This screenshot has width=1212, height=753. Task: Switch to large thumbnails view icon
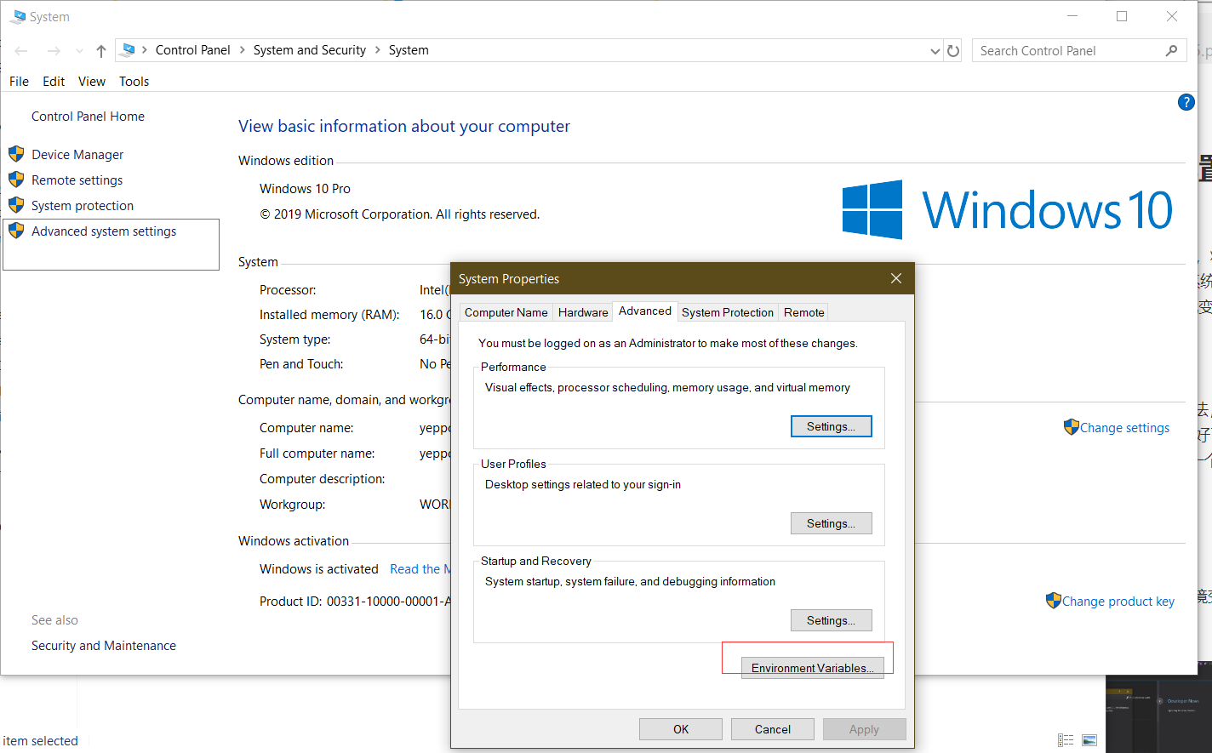pyautogui.click(x=1089, y=740)
